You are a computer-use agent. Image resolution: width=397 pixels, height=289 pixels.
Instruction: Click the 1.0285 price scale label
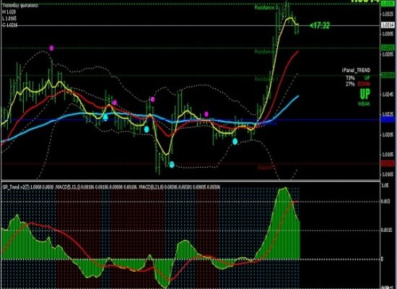(x=388, y=54)
